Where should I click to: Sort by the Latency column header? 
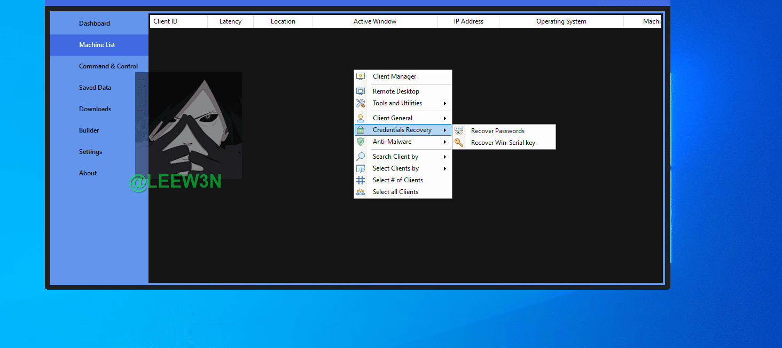tap(230, 21)
